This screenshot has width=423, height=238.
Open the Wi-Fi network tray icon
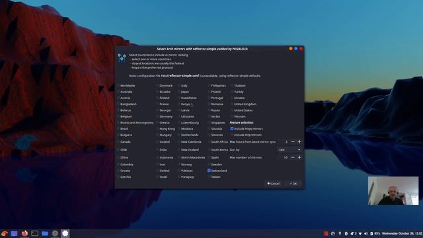[360, 233]
